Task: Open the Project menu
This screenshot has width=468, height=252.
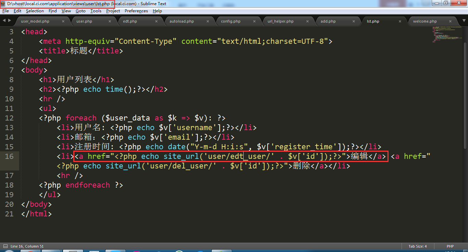Action: coord(113,11)
